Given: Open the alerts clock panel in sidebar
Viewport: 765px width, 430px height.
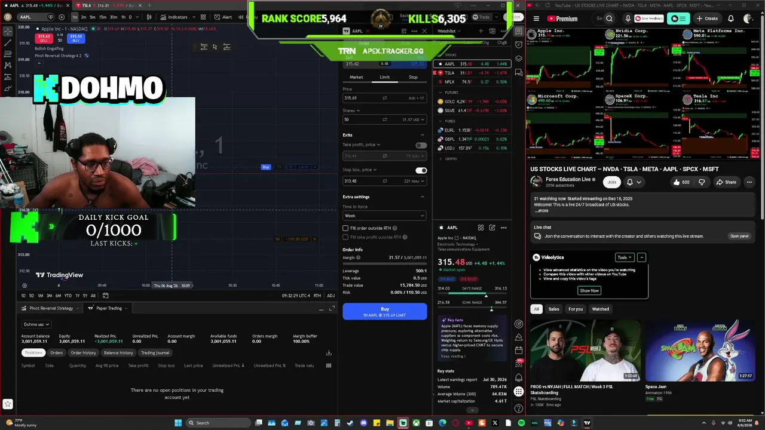Looking at the screenshot, I should click(x=518, y=45).
